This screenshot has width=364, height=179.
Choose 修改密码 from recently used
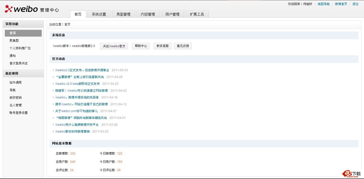[16, 98]
